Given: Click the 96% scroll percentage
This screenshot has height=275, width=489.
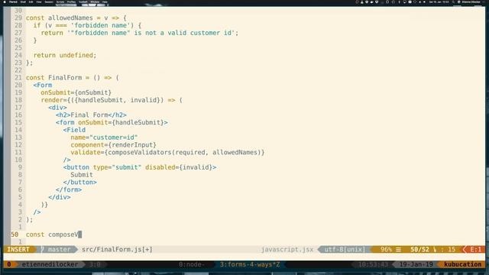Looking at the screenshot, I should 386,250.
